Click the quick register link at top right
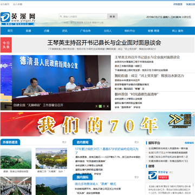Image resolution: width=195 pixels, height=195 pixels. pos(191,4)
